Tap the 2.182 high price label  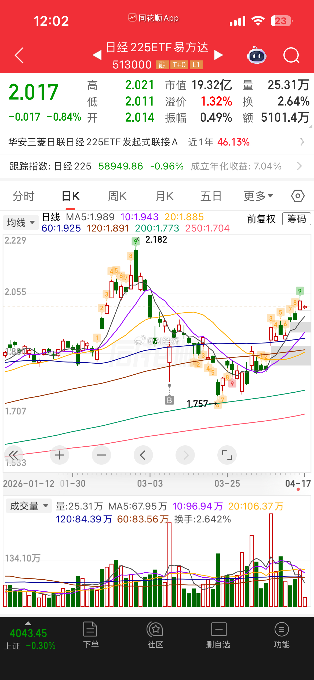(x=156, y=239)
